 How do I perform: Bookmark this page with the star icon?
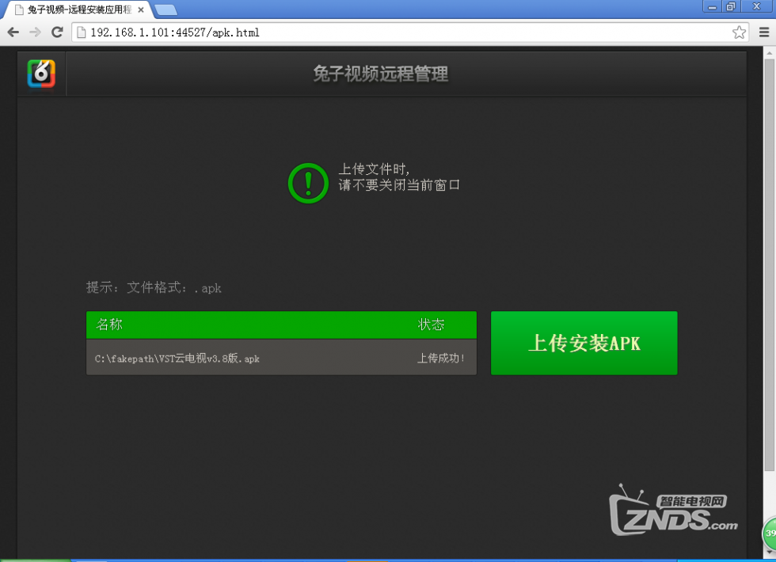739,32
